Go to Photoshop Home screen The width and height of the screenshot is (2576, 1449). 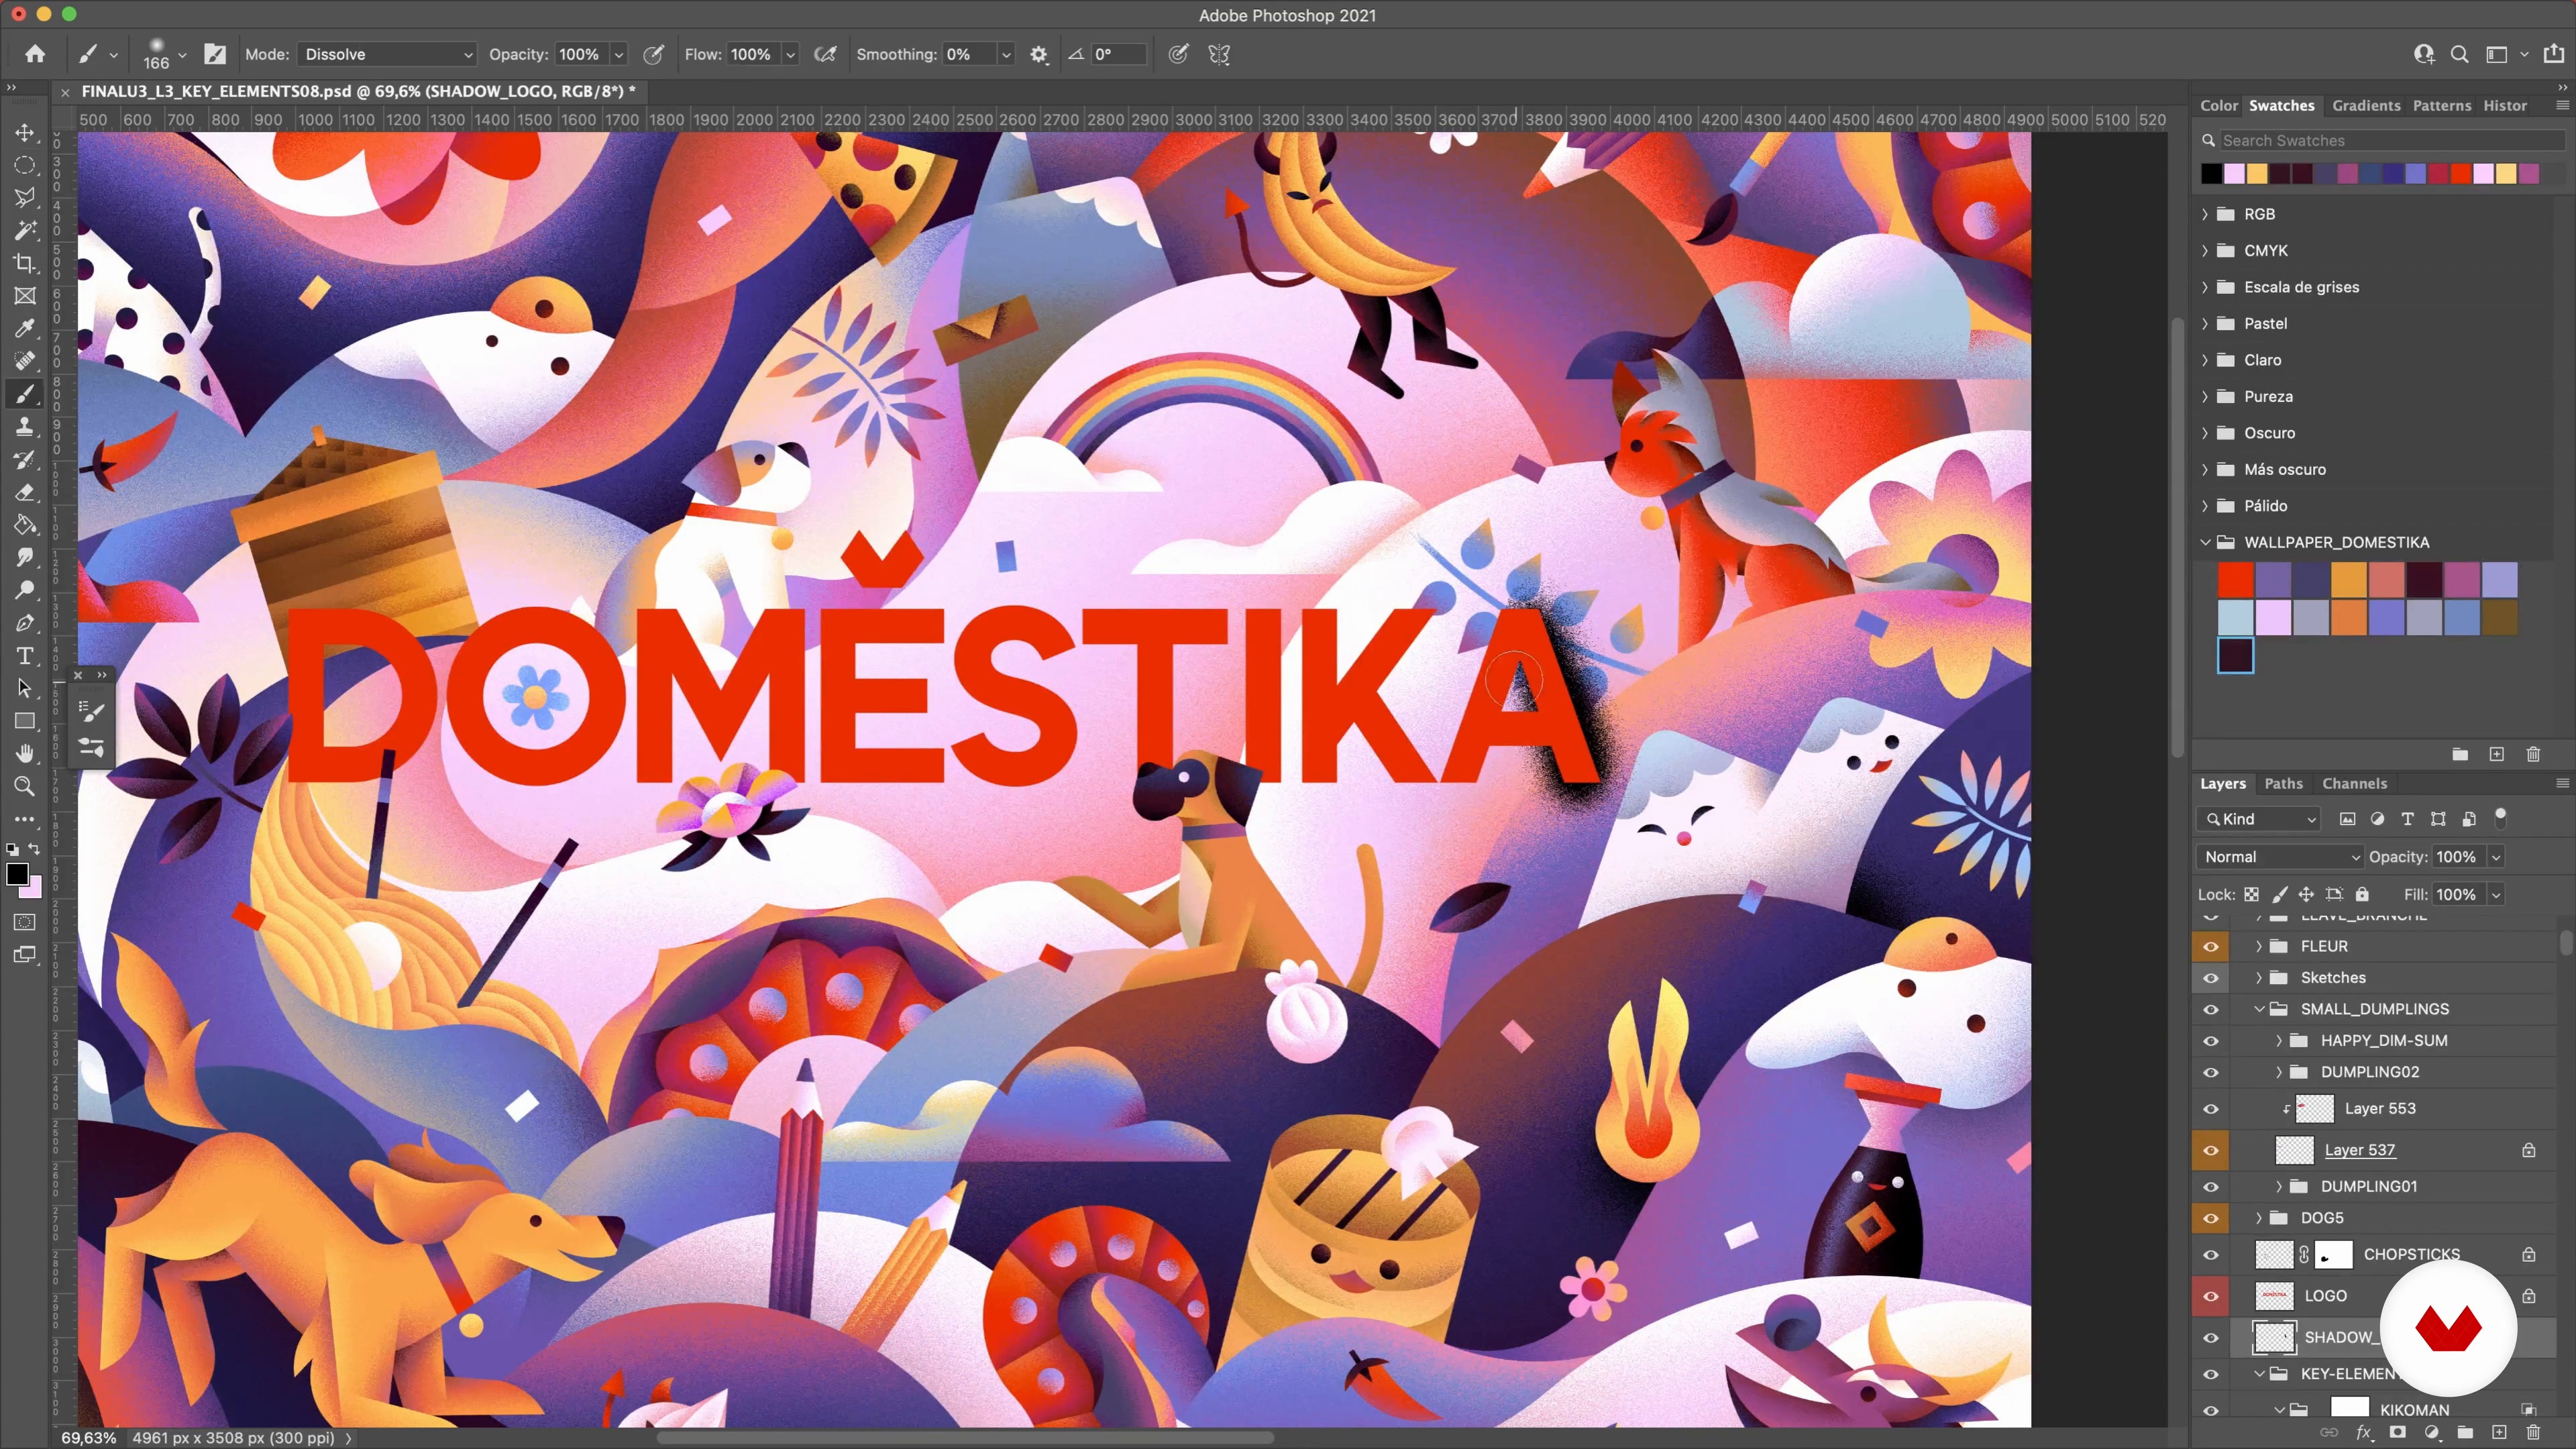tap(35, 54)
